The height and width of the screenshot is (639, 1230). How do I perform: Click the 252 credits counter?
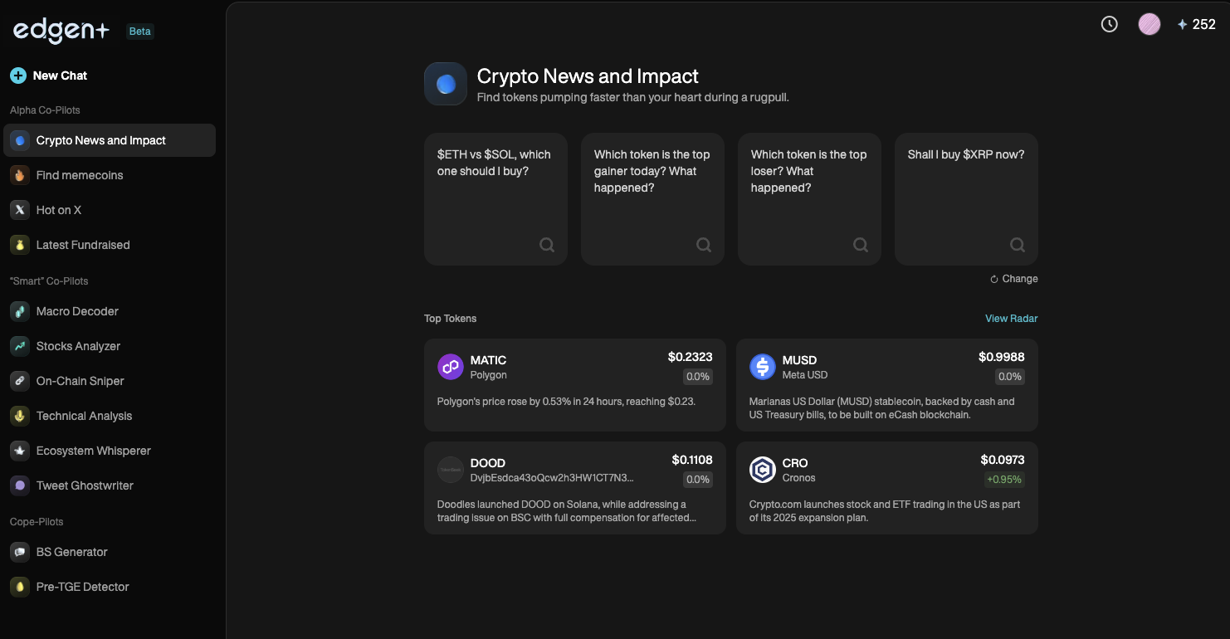point(1196,25)
